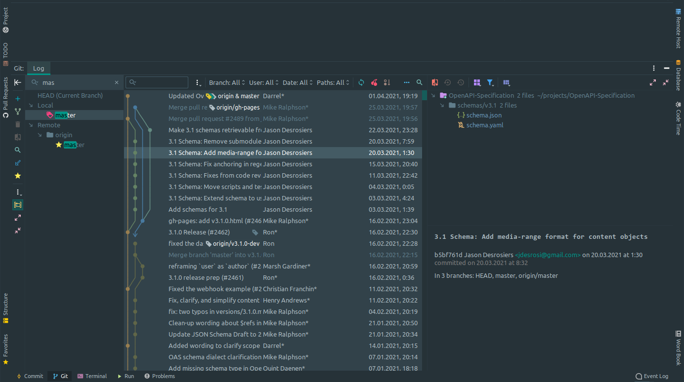Open the Favorites side tab
This screenshot has width=684, height=382.
coord(5,349)
